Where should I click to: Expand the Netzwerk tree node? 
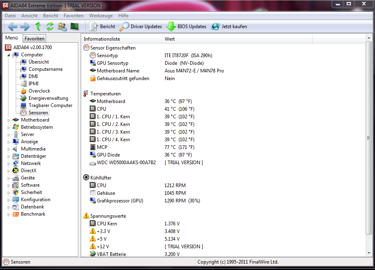tap(8, 164)
